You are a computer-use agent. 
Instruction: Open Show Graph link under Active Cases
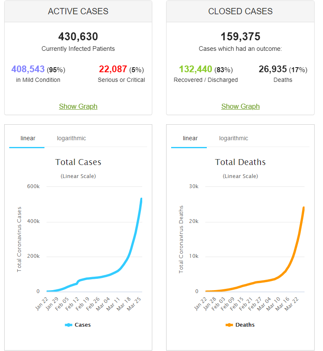point(78,106)
